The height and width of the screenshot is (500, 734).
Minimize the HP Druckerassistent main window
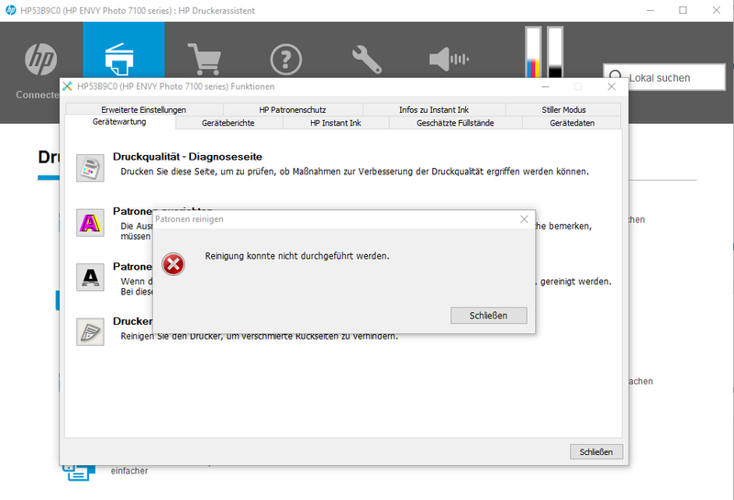651,10
